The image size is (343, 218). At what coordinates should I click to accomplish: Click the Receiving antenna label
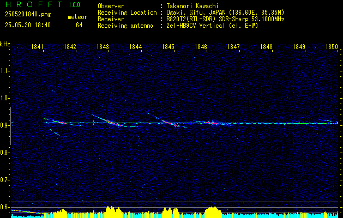pyautogui.click(x=125, y=26)
